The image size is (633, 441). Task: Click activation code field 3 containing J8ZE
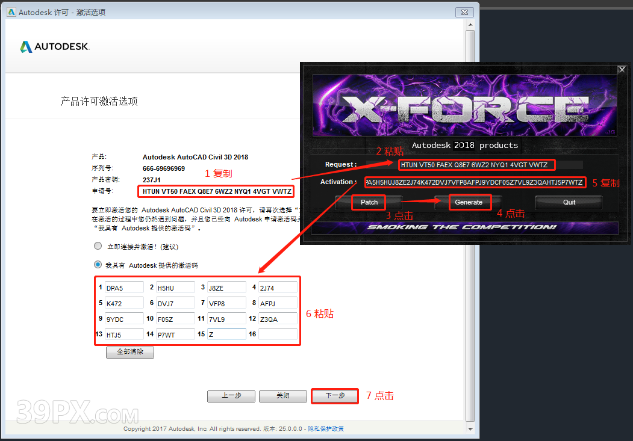point(226,288)
